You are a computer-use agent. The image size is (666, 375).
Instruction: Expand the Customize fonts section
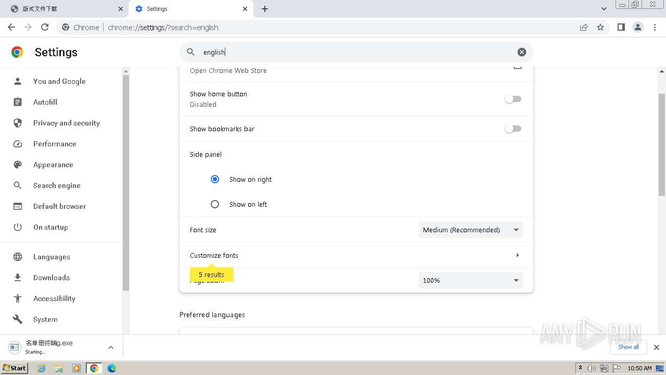(517, 255)
